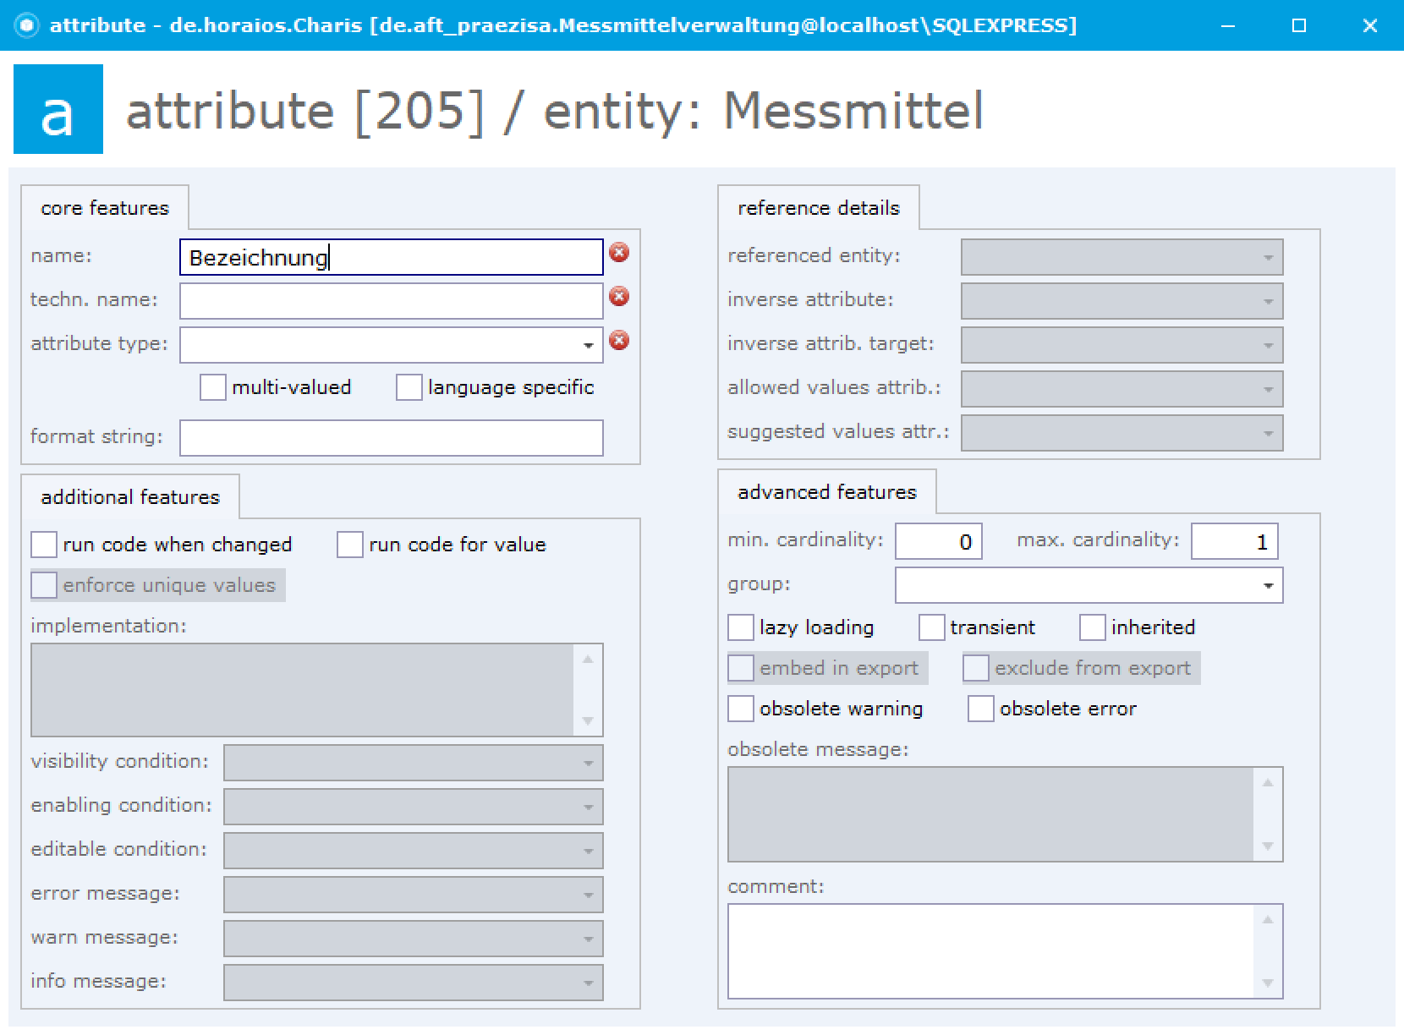The image size is (1404, 1035).
Task: Open the attribute type dropdown
Action: point(588,345)
